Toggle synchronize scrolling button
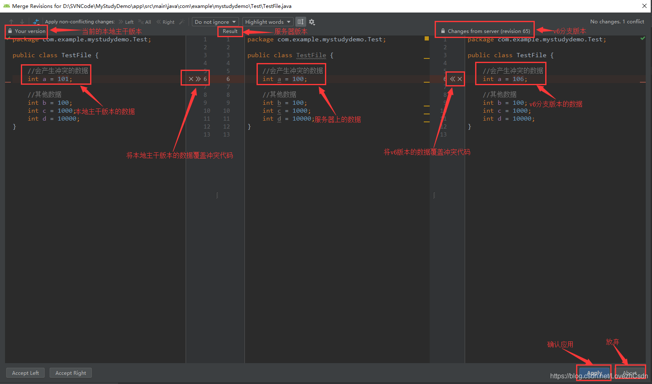652x384 pixels. 300,22
